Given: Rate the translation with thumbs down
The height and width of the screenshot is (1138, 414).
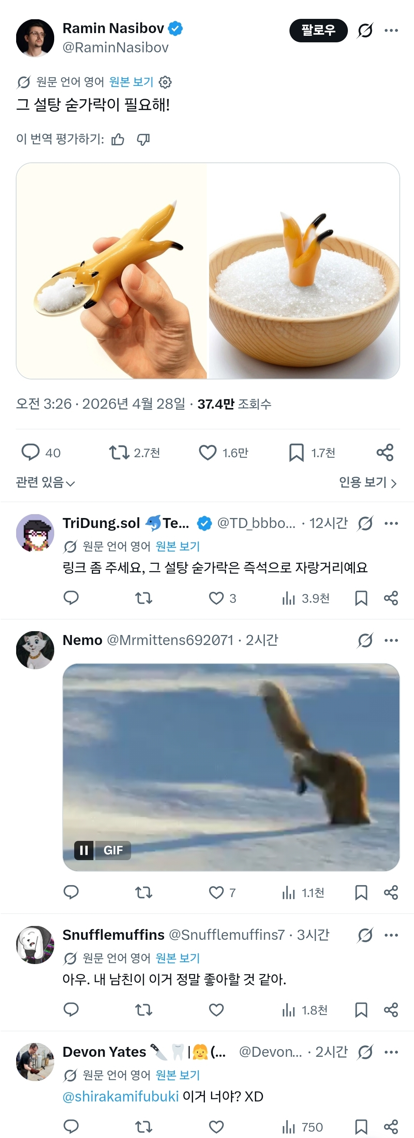Looking at the screenshot, I should tap(143, 140).
